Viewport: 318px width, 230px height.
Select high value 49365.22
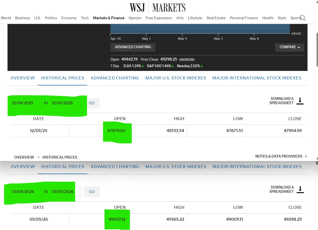click(x=175, y=219)
